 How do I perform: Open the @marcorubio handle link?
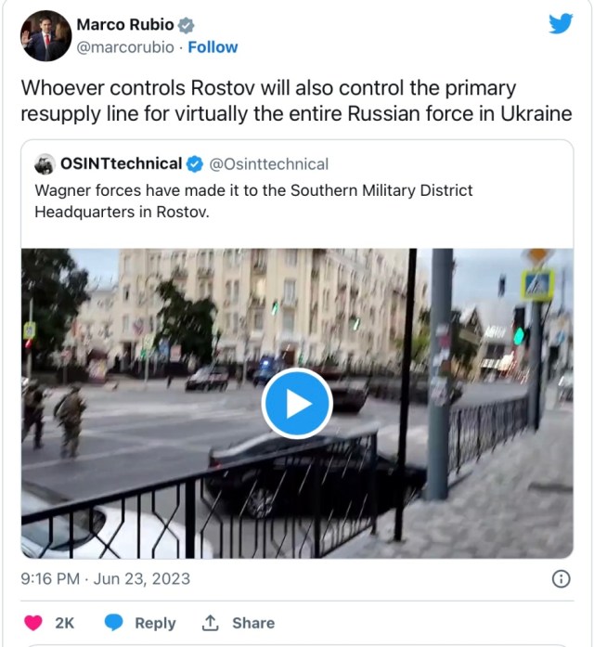[125, 47]
